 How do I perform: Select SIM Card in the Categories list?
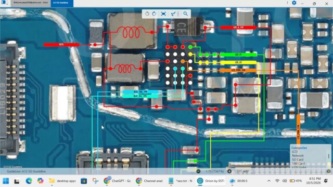298,164
